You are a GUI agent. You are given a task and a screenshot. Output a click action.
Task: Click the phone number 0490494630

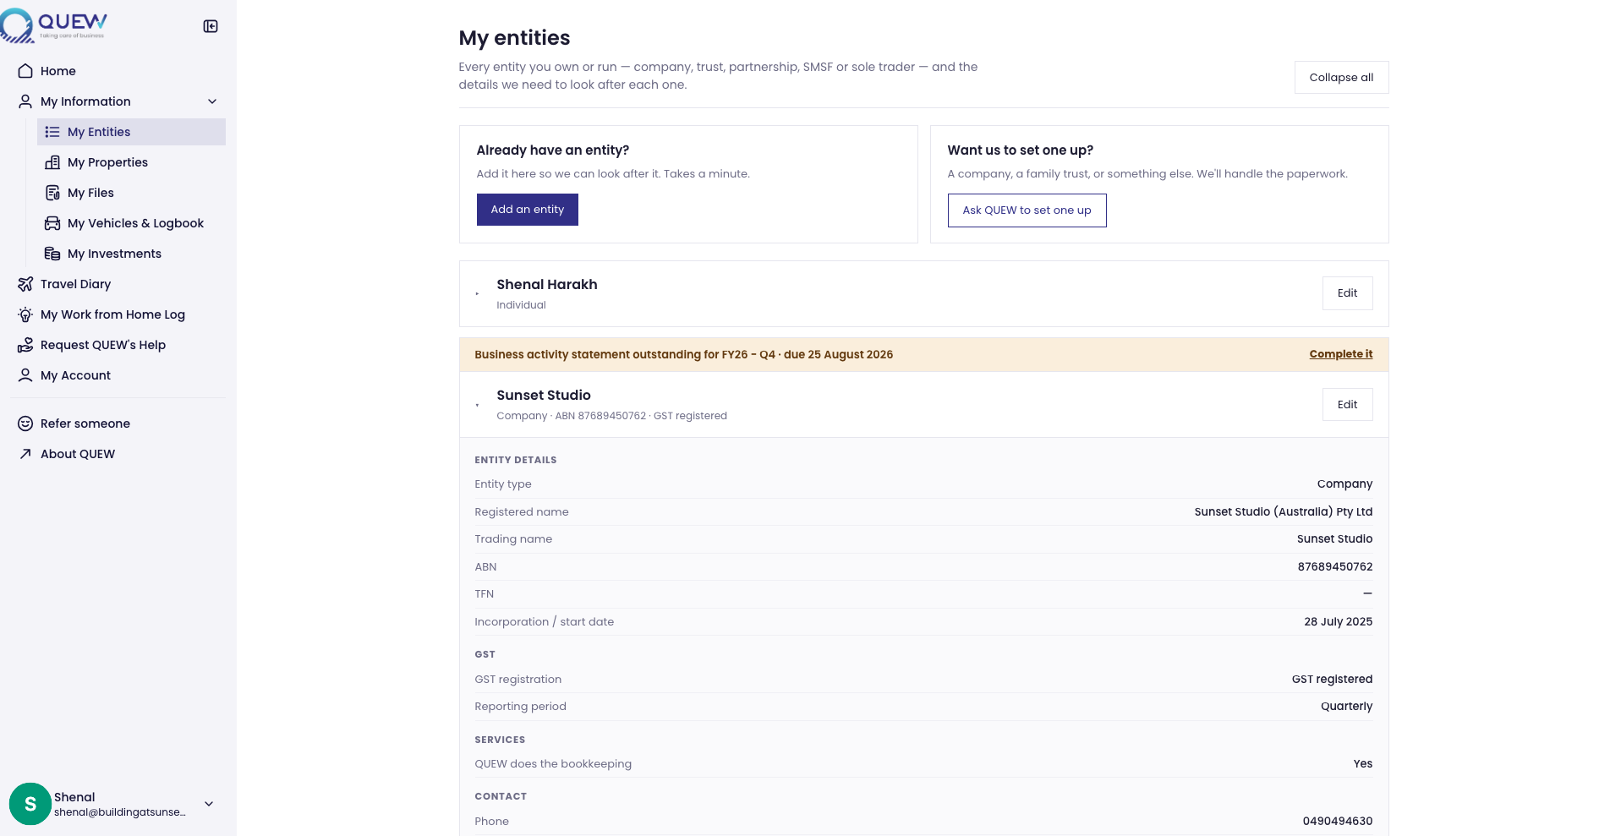pyautogui.click(x=1338, y=821)
